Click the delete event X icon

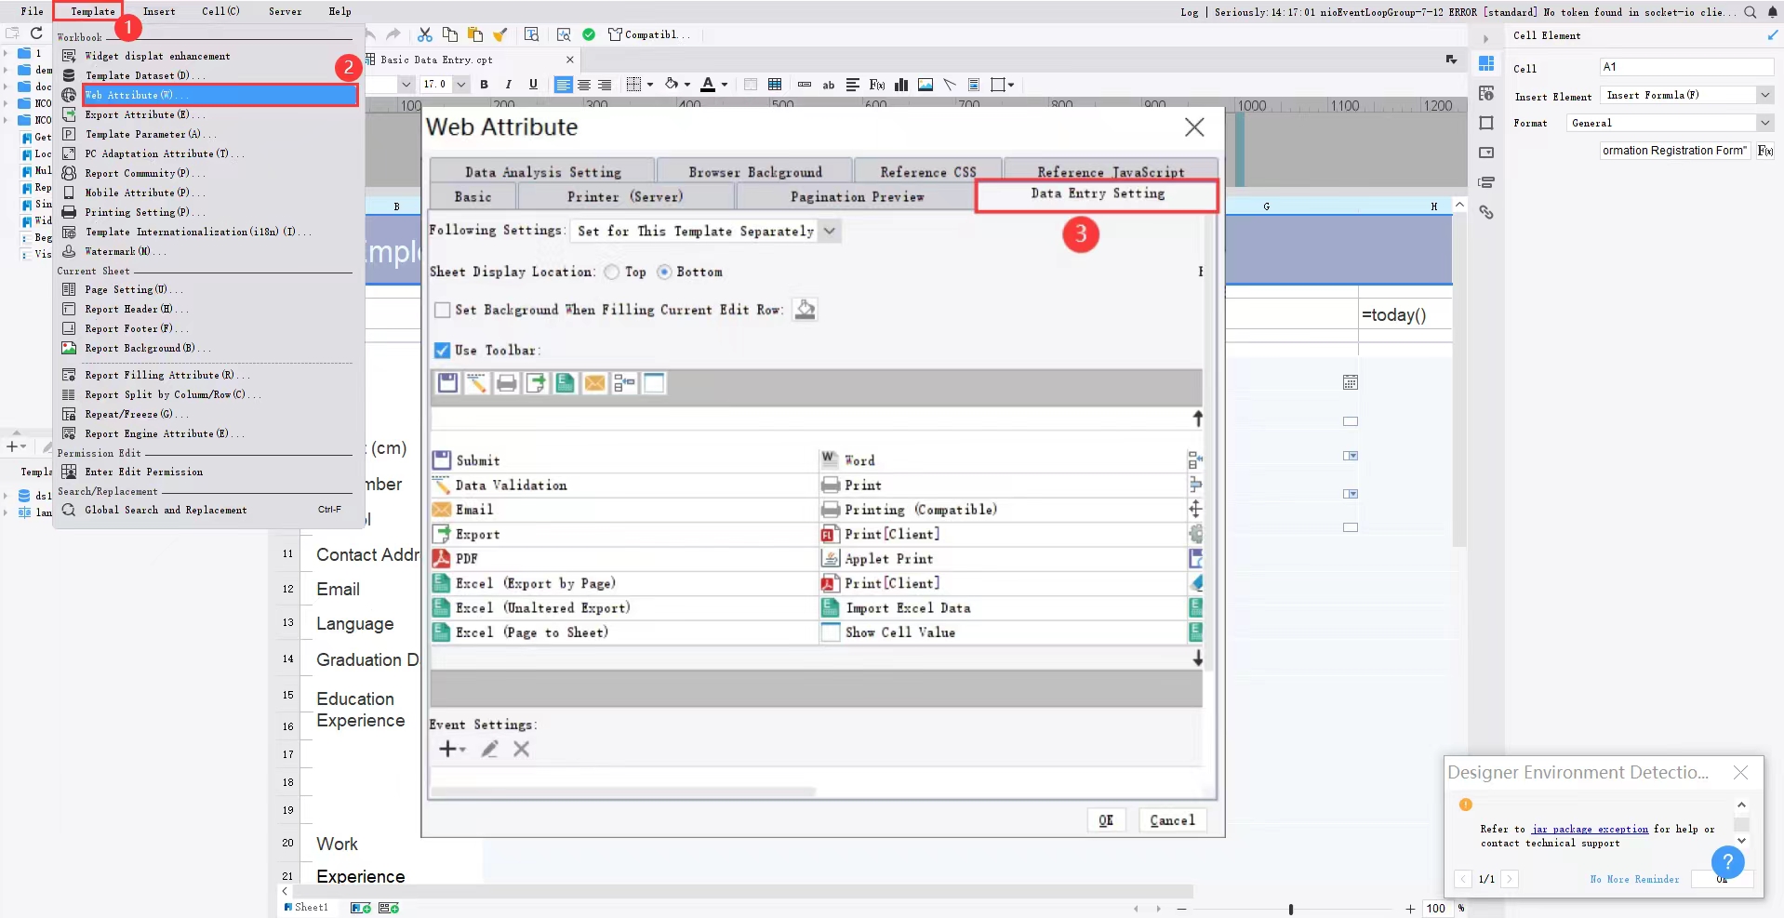[x=521, y=750]
